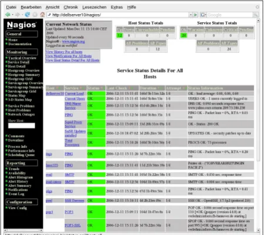The width and height of the screenshot is (265, 235).
Task: Open the Lesezeichen menu
Action: click(x=94, y=7)
